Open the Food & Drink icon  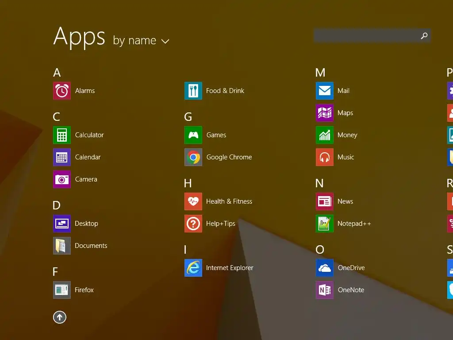click(x=193, y=91)
